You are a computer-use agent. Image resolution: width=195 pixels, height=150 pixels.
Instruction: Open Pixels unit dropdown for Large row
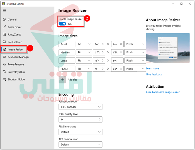point(135,60)
